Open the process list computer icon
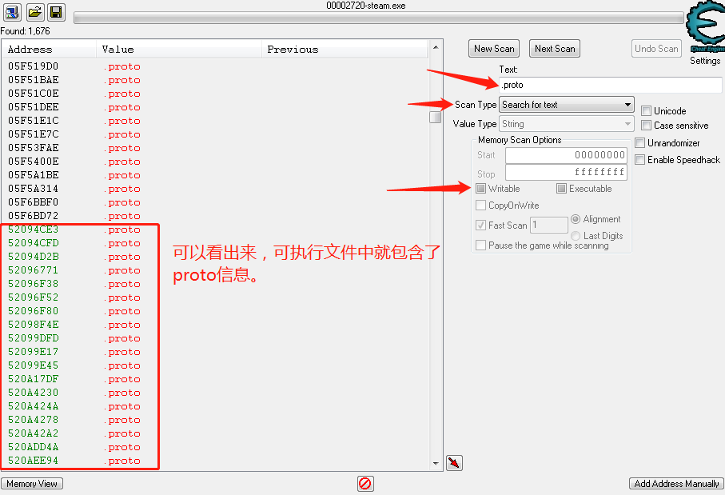Image resolution: width=725 pixels, height=495 pixels. point(12,12)
